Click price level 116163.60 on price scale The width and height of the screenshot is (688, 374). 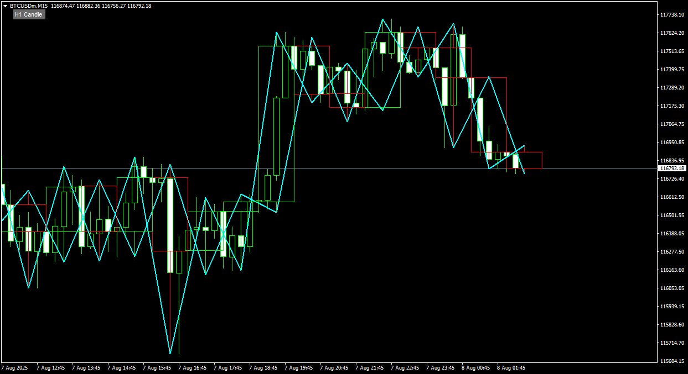pyautogui.click(x=671, y=270)
